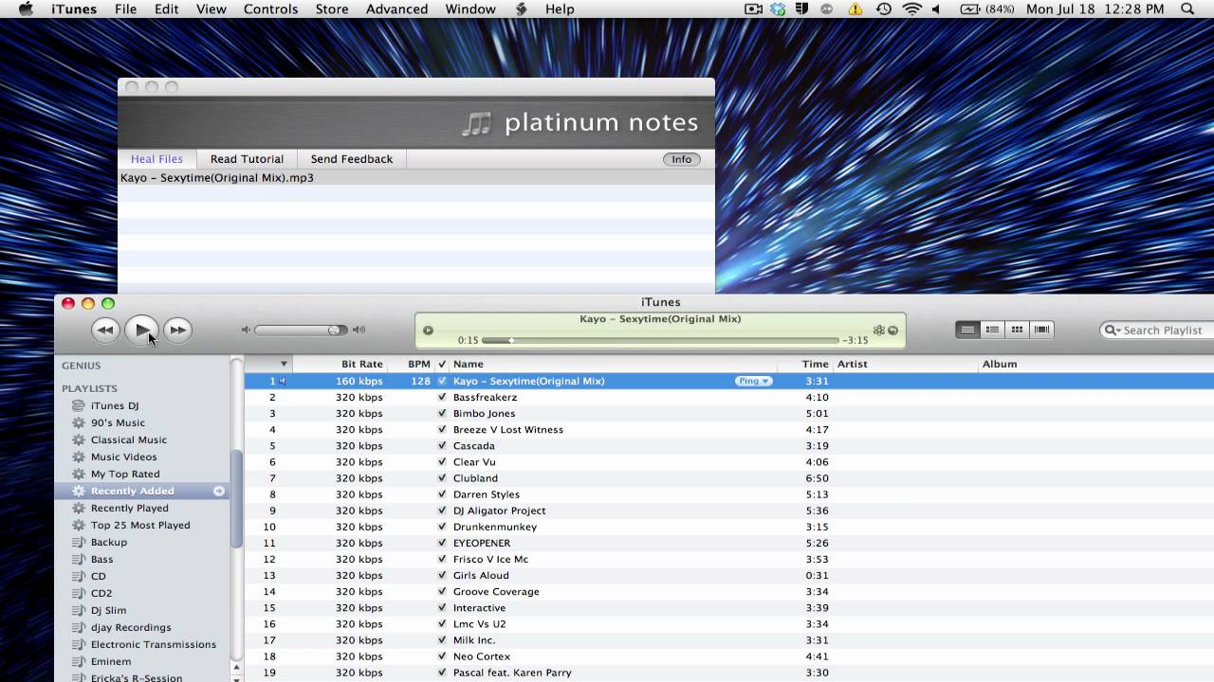Switch iTunes to Cover Flow view
1214x682 pixels.
tap(1041, 330)
